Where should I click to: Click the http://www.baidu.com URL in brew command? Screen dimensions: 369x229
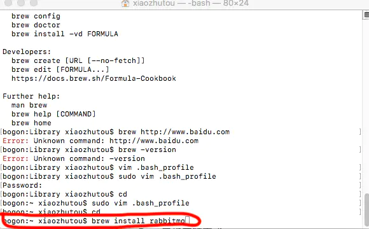pyautogui.click(x=185, y=132)
